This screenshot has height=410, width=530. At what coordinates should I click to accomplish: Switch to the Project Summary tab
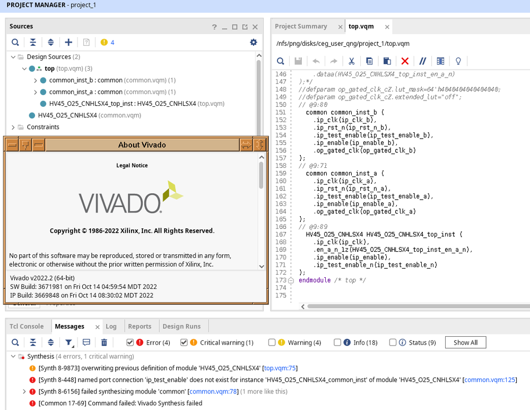click(x=301, y=27)
